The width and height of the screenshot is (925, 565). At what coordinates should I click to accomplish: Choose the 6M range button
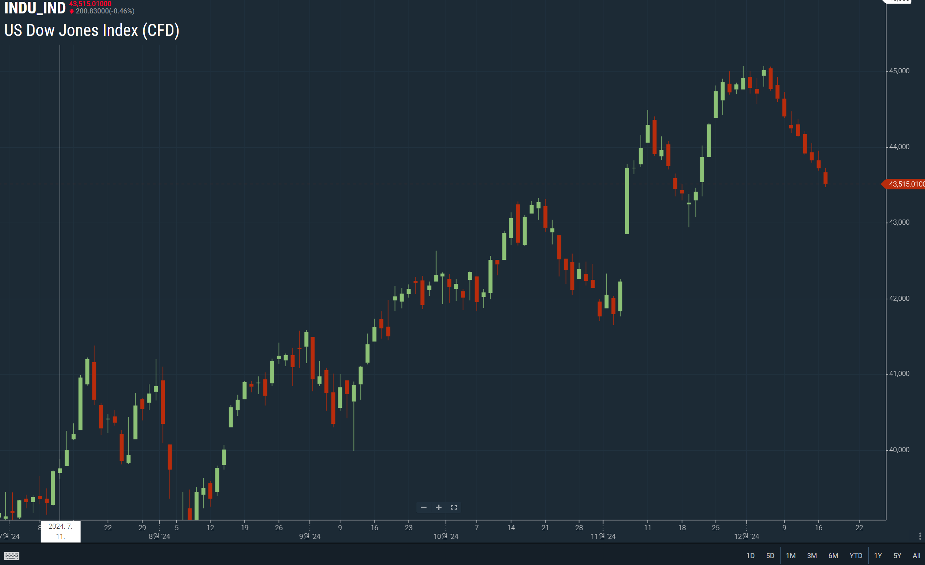pyautogui.click(x=833, y=556)
